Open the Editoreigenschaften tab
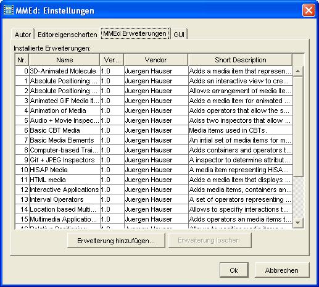Viewport: 319px width, 287px height. (67, 35)
